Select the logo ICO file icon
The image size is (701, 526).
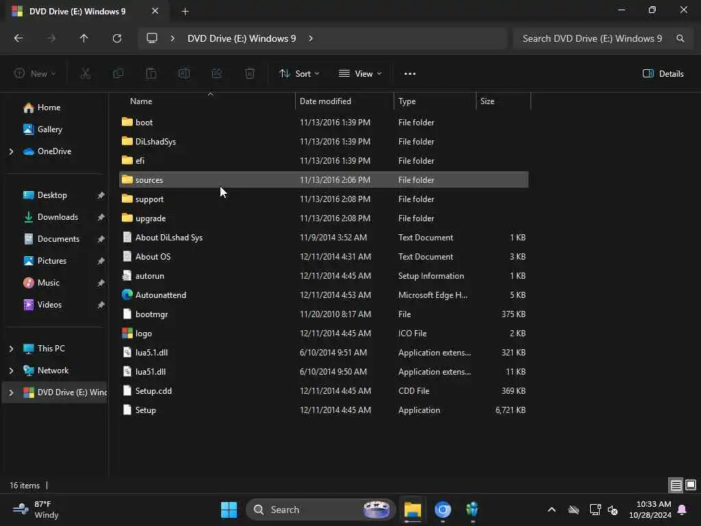click(x=127, y=334)
